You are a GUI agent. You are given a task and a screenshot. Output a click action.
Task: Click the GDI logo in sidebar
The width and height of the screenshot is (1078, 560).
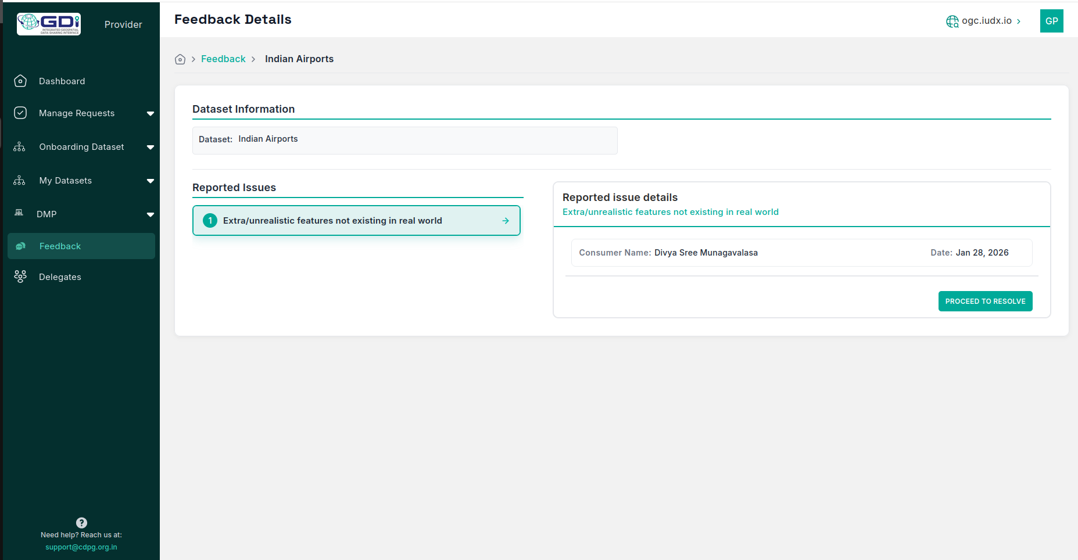(49, 24)
